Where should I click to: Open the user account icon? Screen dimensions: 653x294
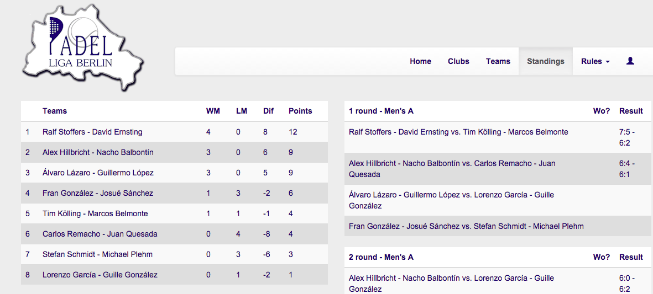pyautogui.click(x=630, y=61)
